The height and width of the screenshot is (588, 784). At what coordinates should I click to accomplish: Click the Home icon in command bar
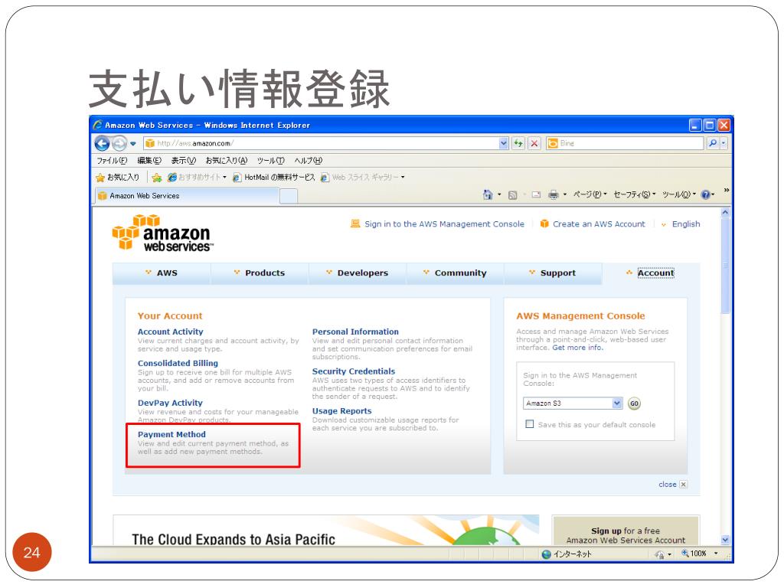click(x=488, y=195)
